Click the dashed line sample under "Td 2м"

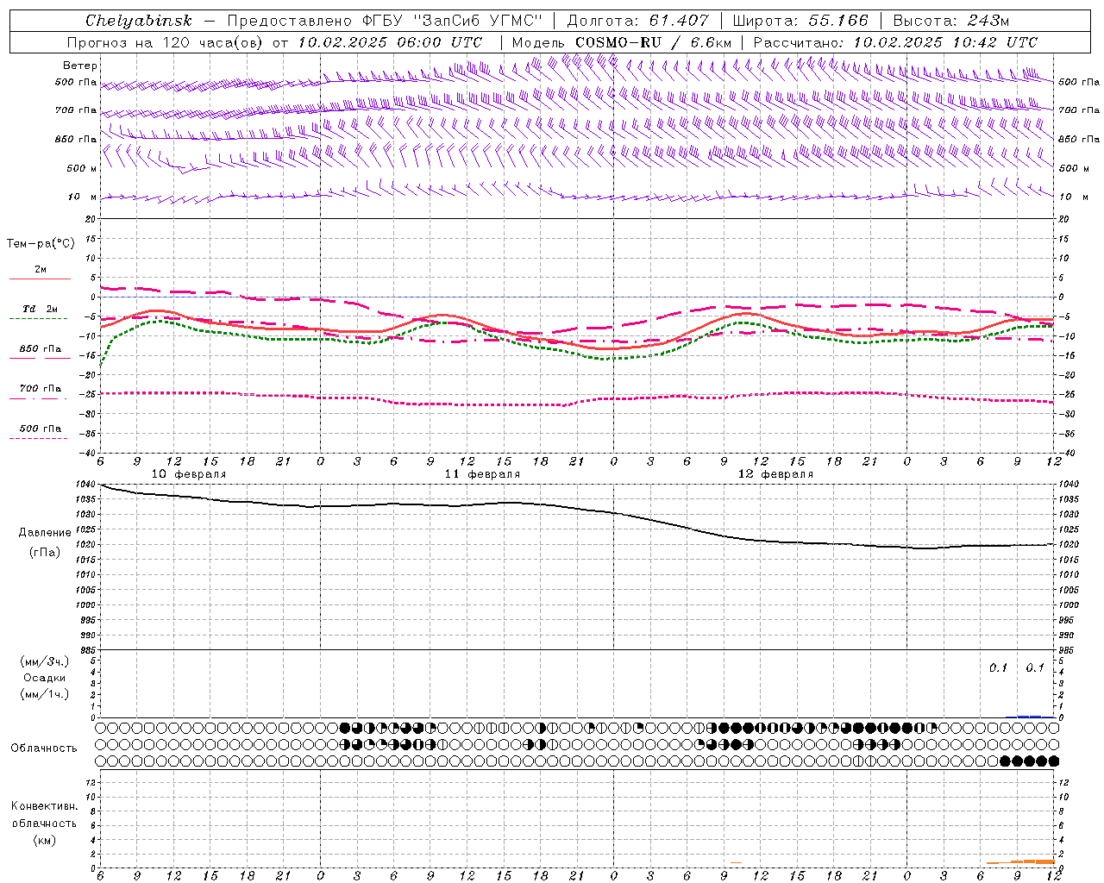38,318
